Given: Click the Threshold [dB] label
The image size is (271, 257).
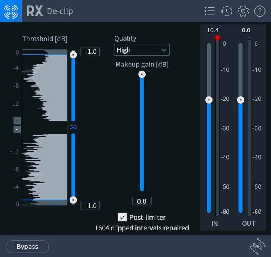Looking at the screenshot, I should click(45, 39).
